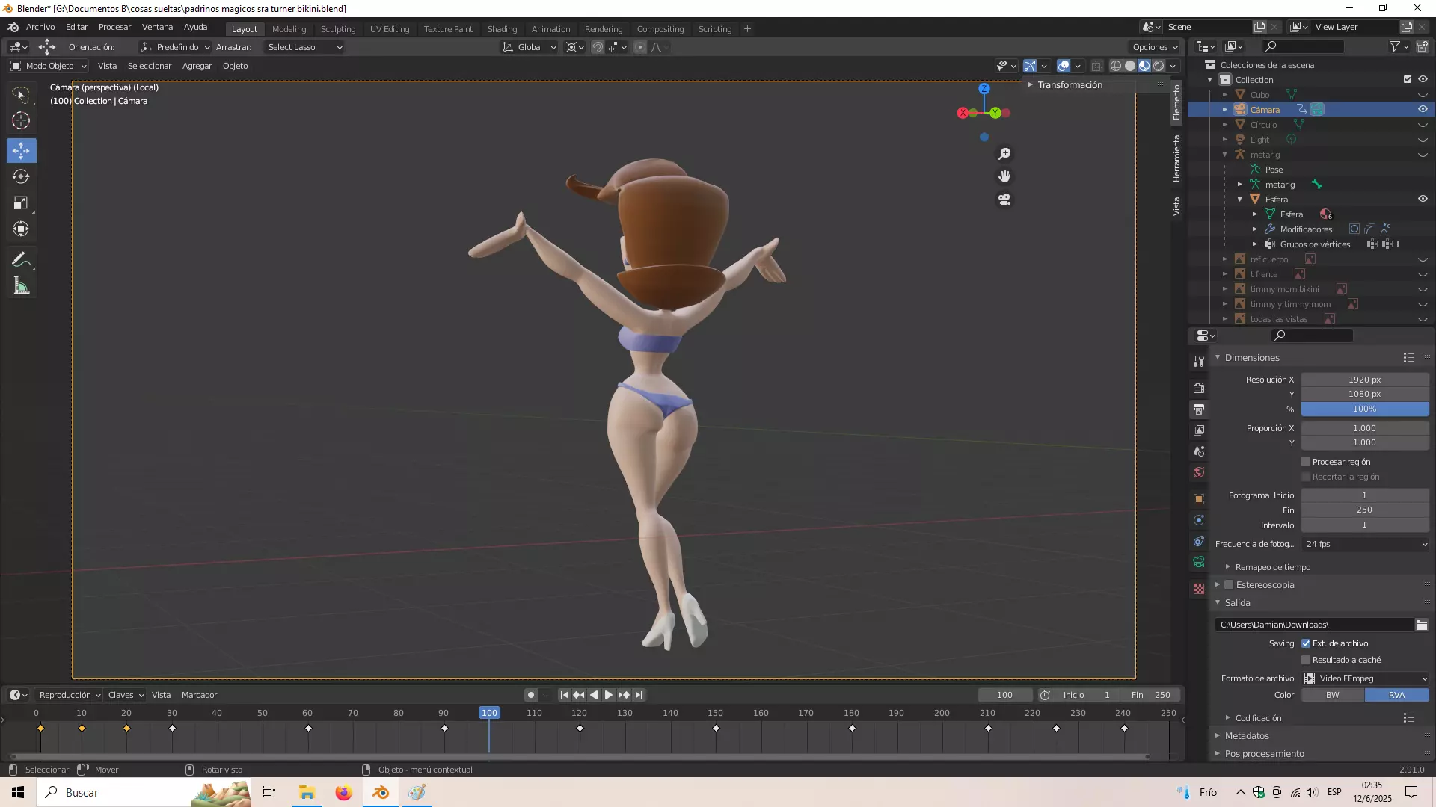Open the Object properties tab

click(x=1199, y=499)
